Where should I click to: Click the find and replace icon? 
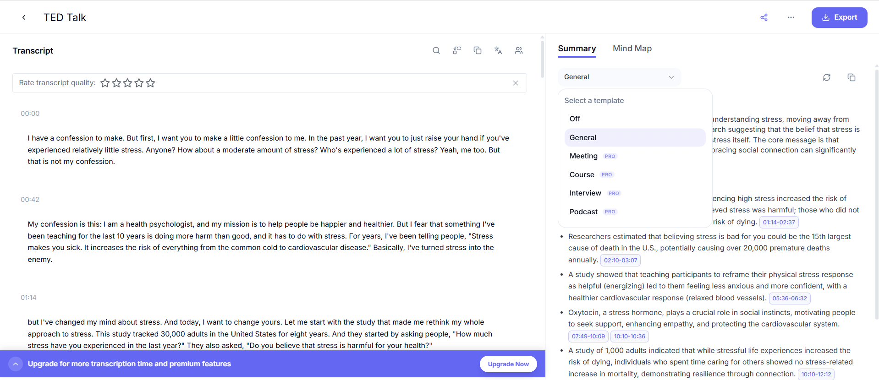tap(457, 50)
